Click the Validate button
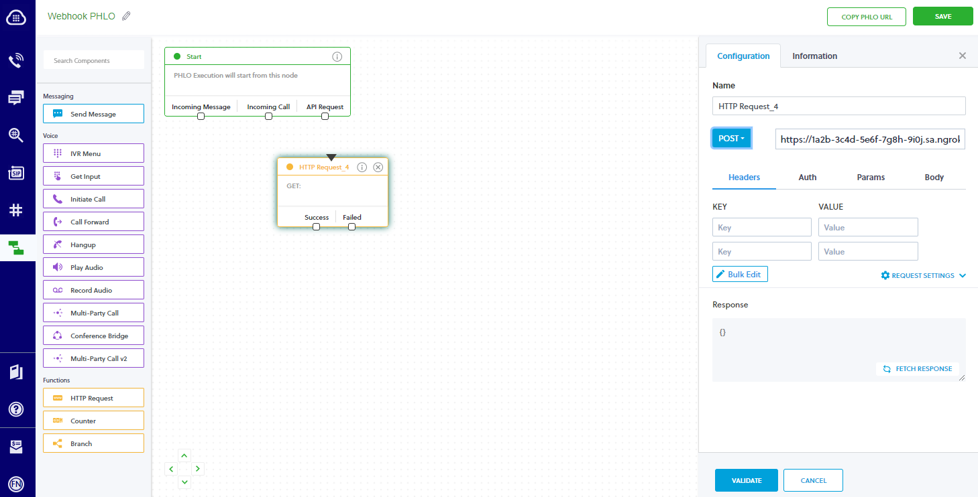 (746, 480)
